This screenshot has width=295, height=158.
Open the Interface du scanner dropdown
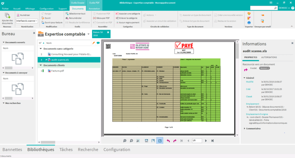[x=27, y=21]
